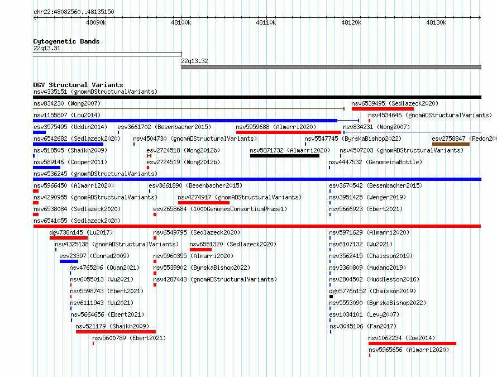497x377 pixels.
Task: Click esv2658684 1000GenomesConsortiumPhase1 label
Action: coord(220,209)
